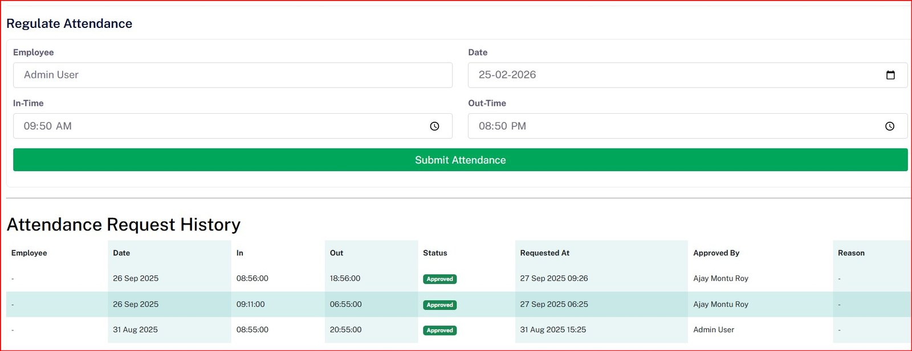Click the Approved By column header

[716, 253]
